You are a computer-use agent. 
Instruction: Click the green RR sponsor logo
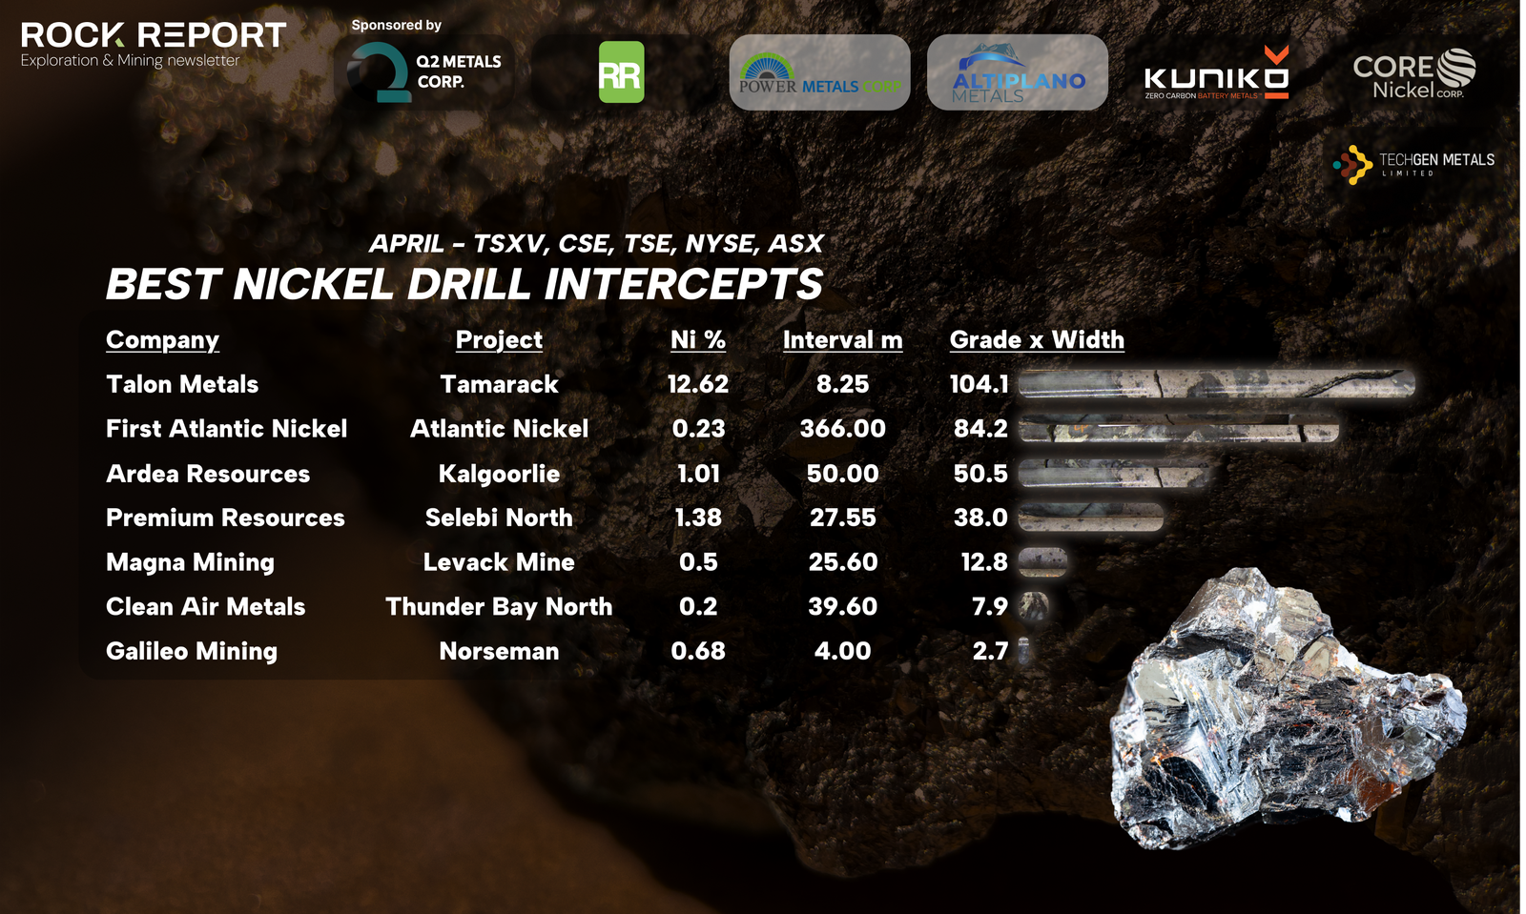click(x=621, y=72)
